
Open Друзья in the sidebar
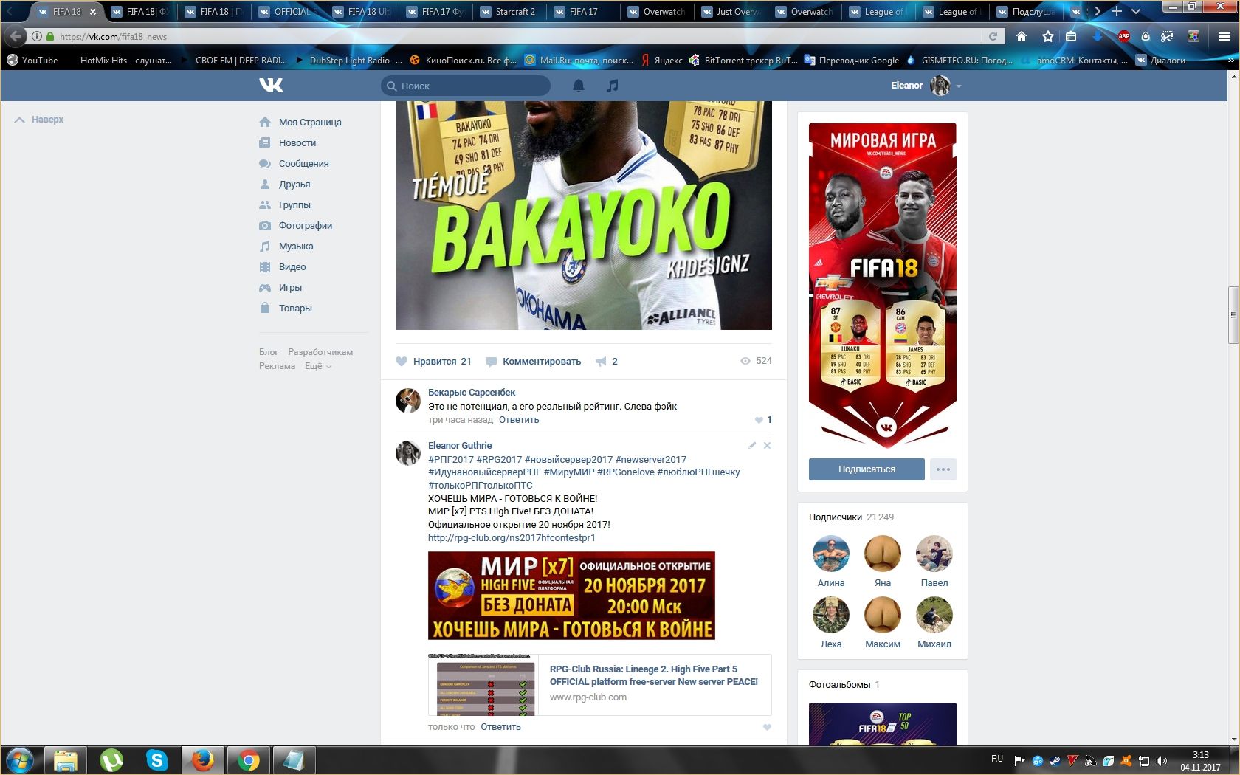point(285,185)
